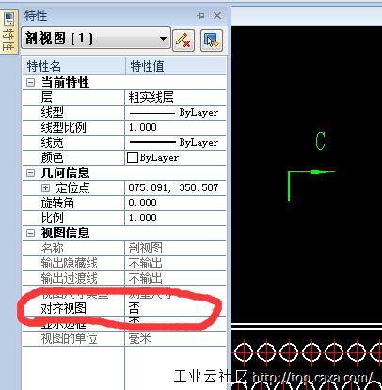This screenshot has height=390, width=382.
Task: Click the 视图的单位 property label
Action: tap(69, 338)
